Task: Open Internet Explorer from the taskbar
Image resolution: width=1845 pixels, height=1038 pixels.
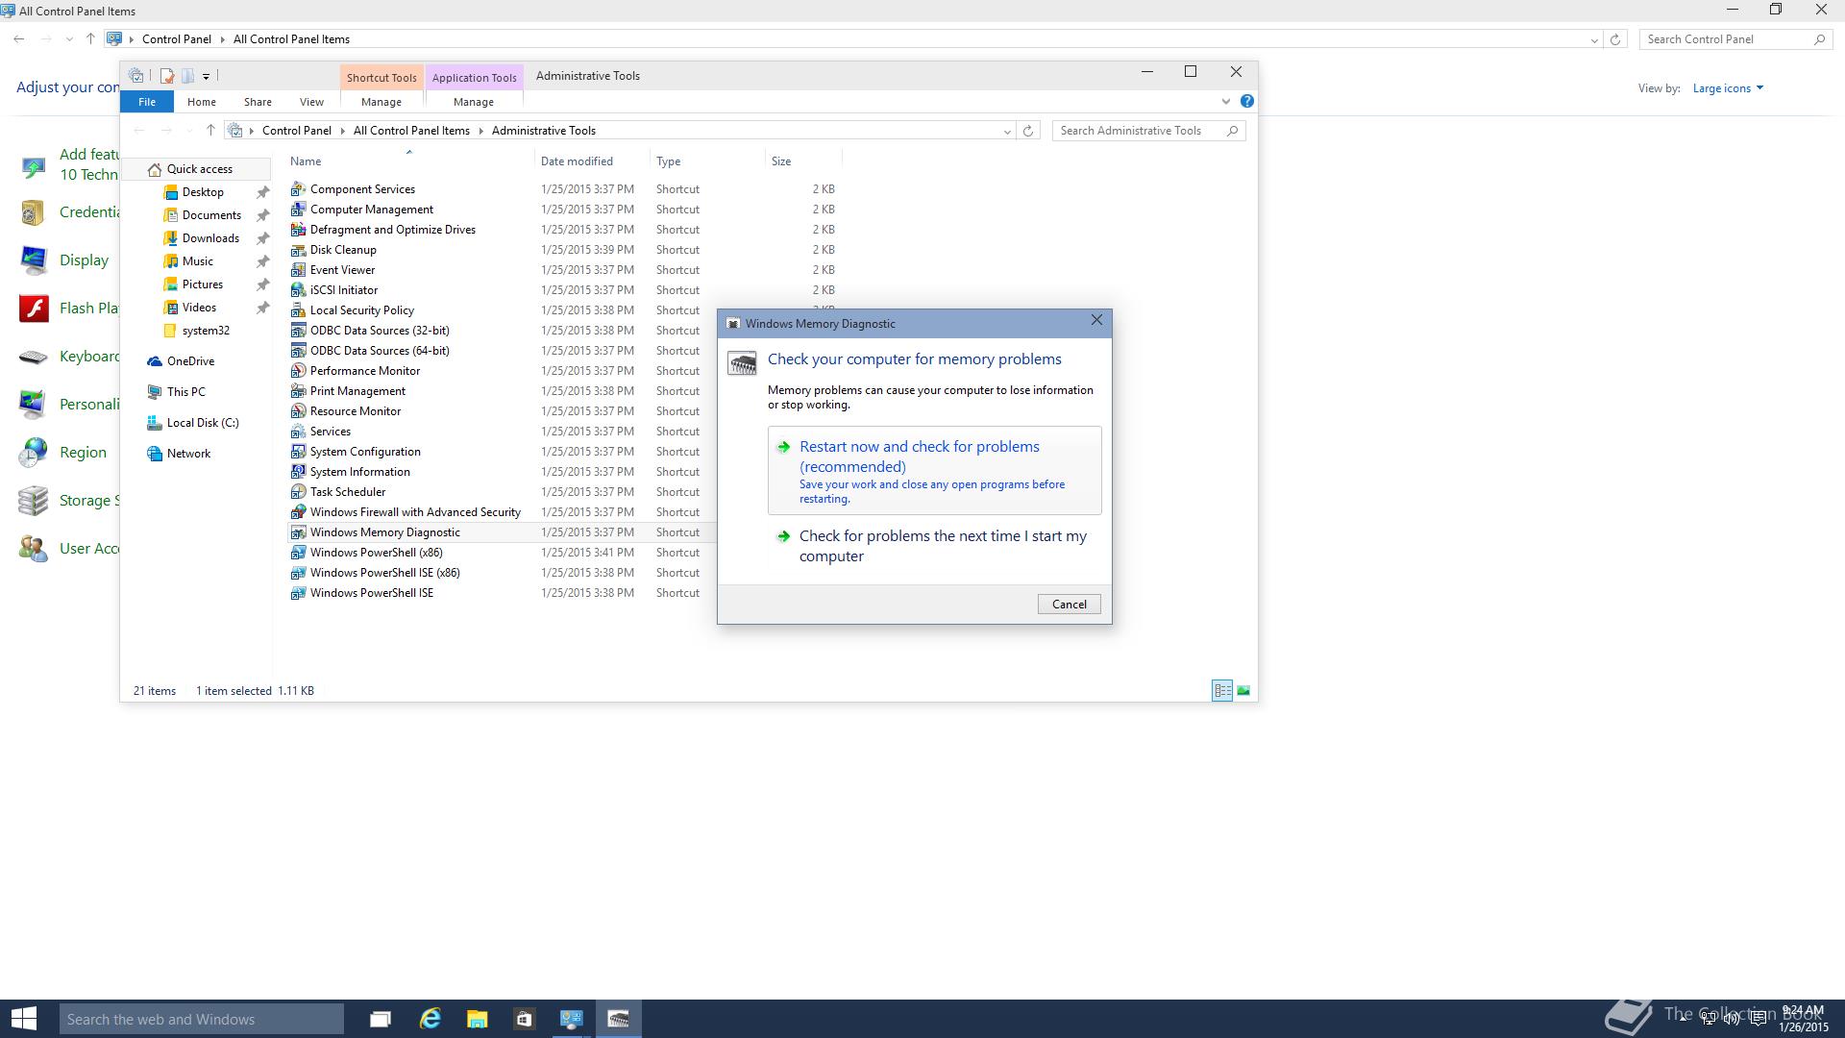Action: click(430, 1019)
